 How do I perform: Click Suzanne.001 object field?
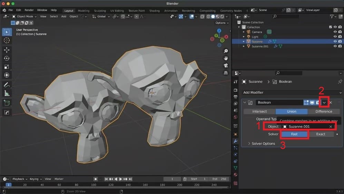point(307,127)
